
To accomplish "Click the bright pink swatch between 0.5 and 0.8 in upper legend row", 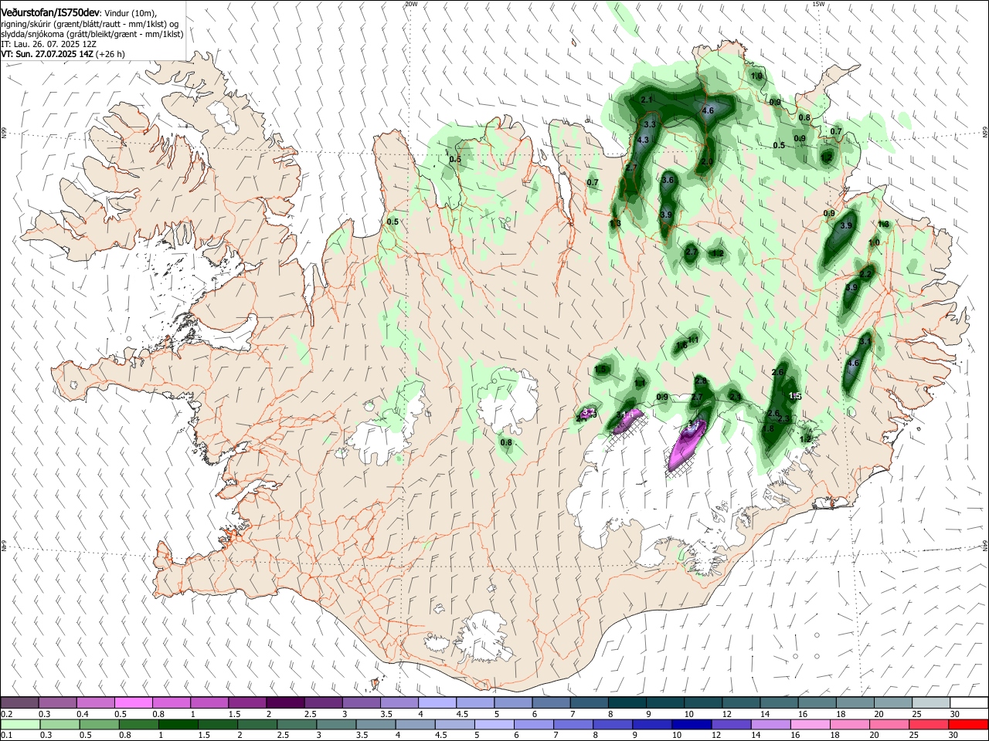I will pyautogui.click(x=133, y=703).
